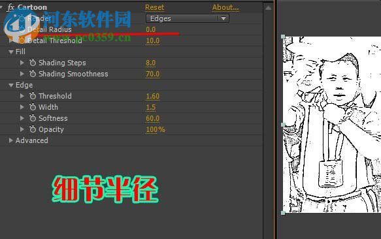Viewport: 381px width, 239px height.
Task: Toggle stopwatch for Edge Threshold
Action: point(33,96)
